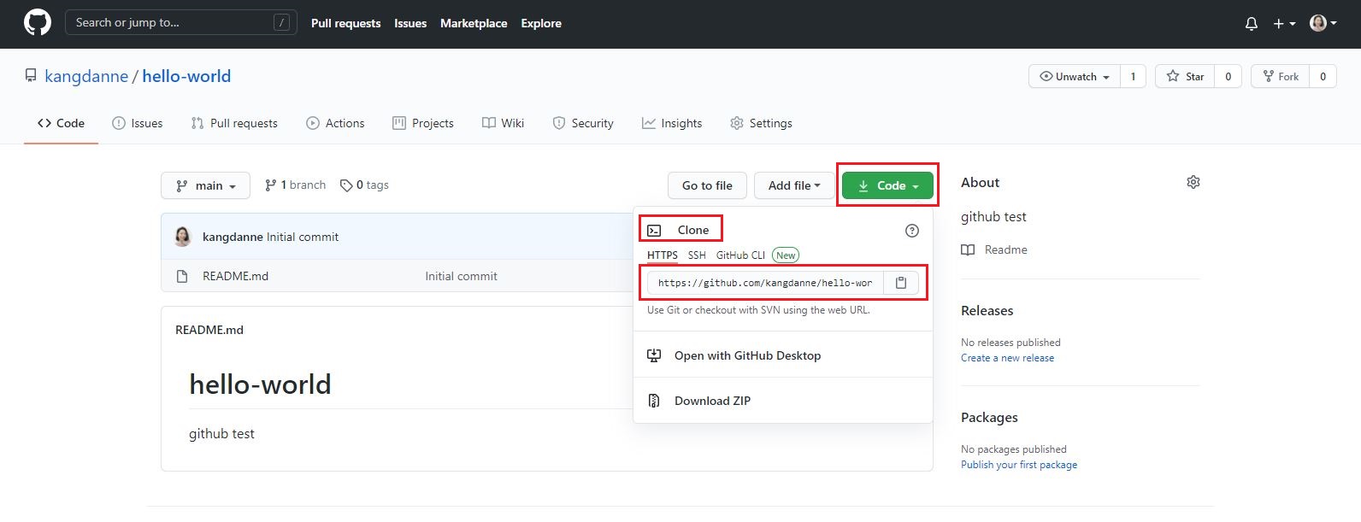This screenshot has width=1361, height=522.
Task: Click the repository book icon beside kangdanne
Action: click(31, 76)
